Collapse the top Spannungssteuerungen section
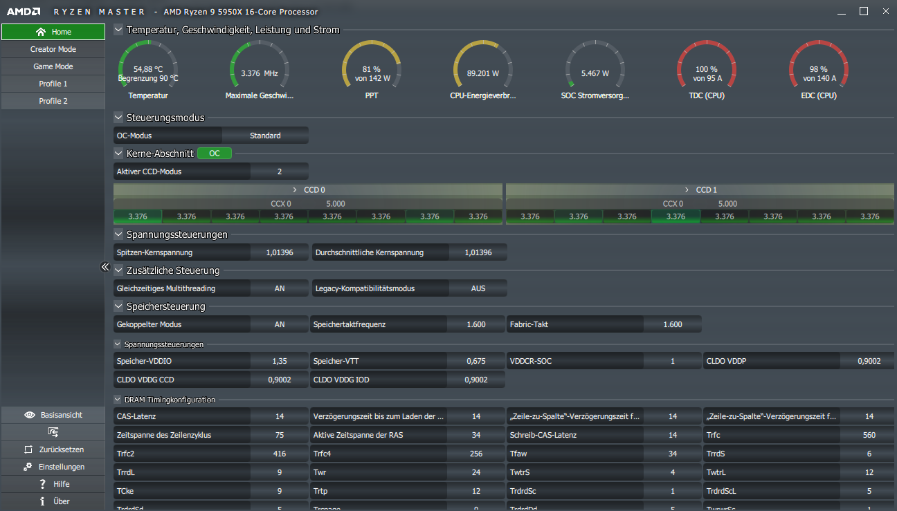897x511 pixels. [x=118, y=234]
